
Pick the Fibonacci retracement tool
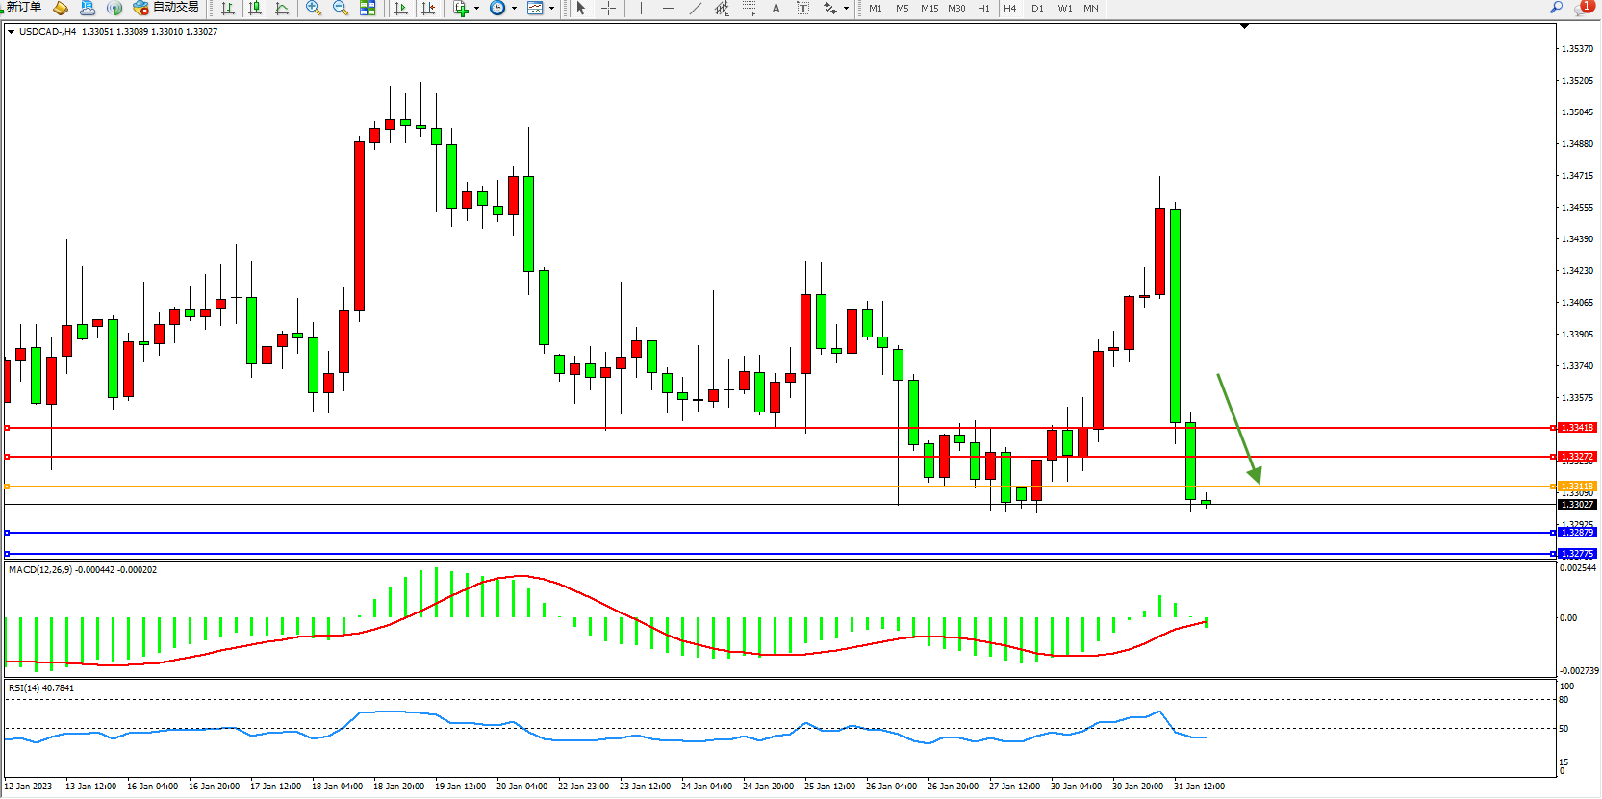tap(749, 9)
